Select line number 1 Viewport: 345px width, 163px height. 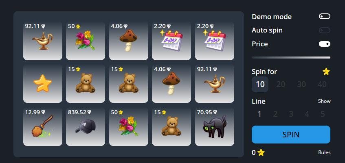259,114
